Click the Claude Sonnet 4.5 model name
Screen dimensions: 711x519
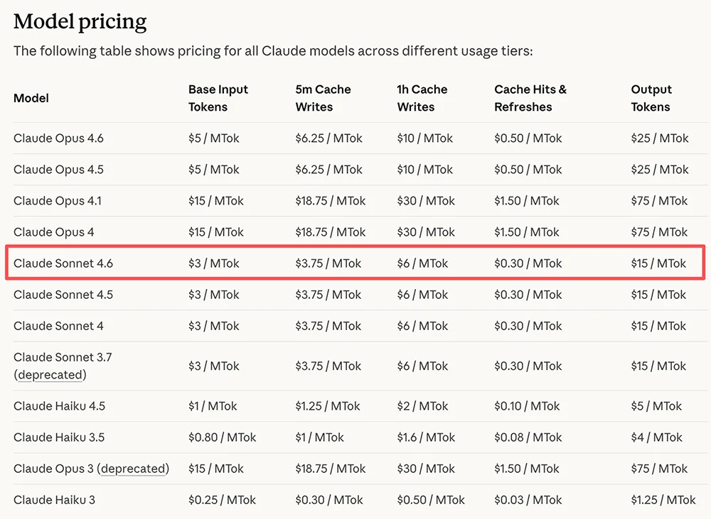point(63,295)
